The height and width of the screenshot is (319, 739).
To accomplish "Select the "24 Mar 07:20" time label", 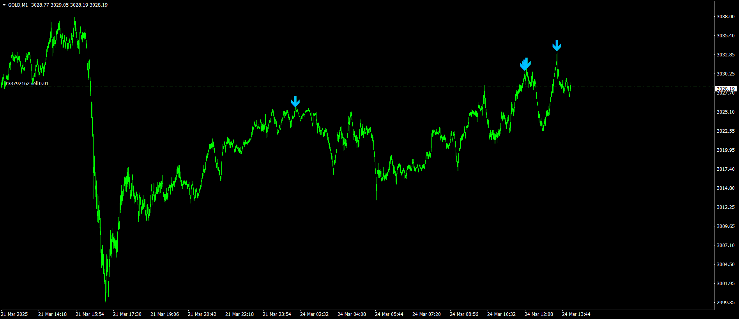I will coord(426,314).
